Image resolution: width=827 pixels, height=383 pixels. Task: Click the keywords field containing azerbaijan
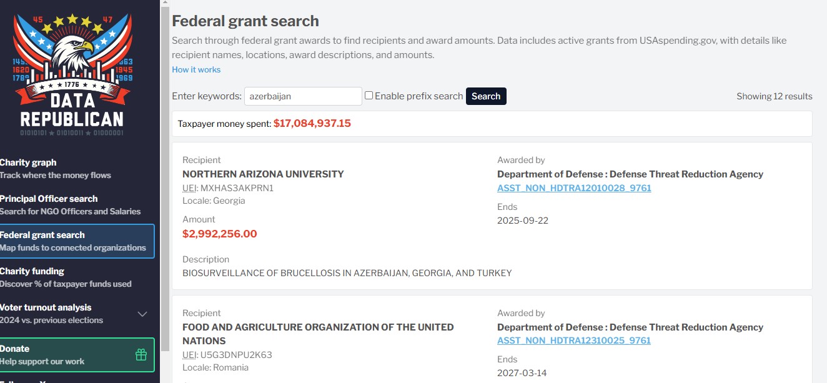click(303, 96)
